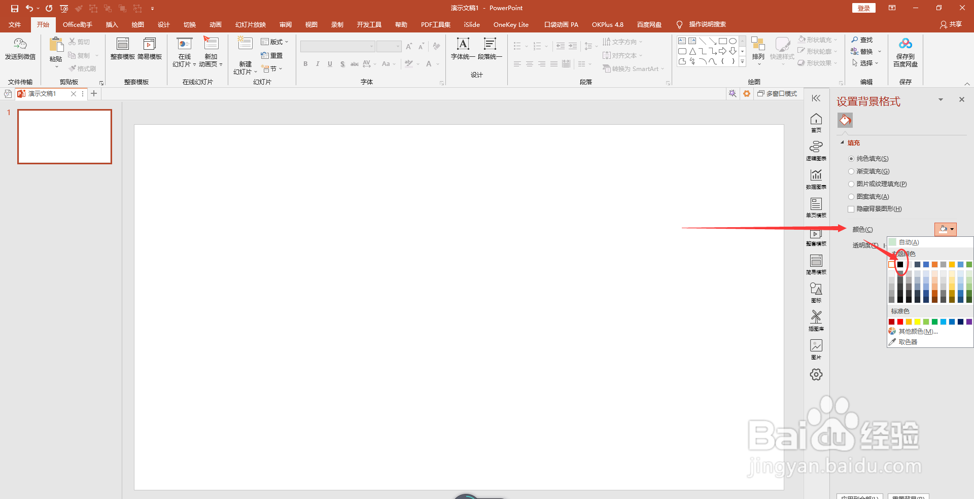974x499 pixels.
Task: Open 首页 home icon in side strip
Action: pyautogui.click(x=816, y=119)
